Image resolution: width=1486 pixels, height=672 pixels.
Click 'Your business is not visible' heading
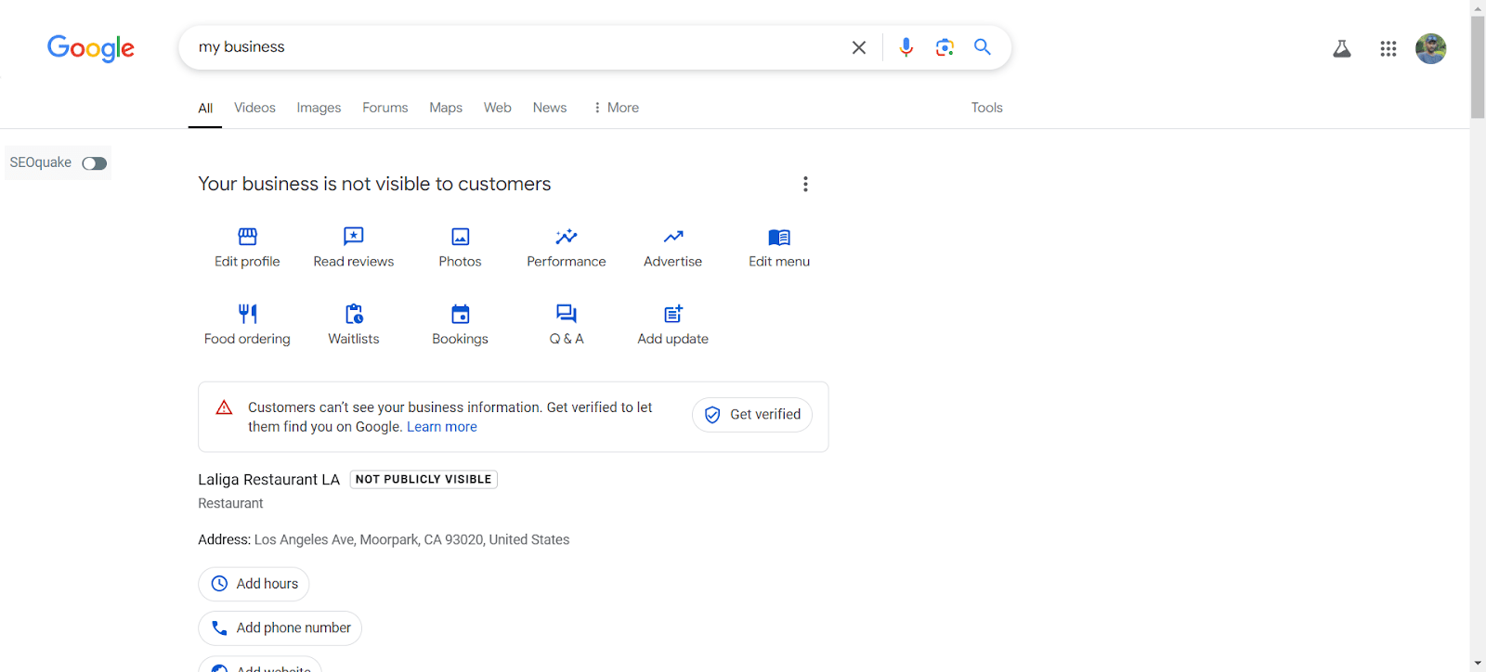(x=374, y=184)
